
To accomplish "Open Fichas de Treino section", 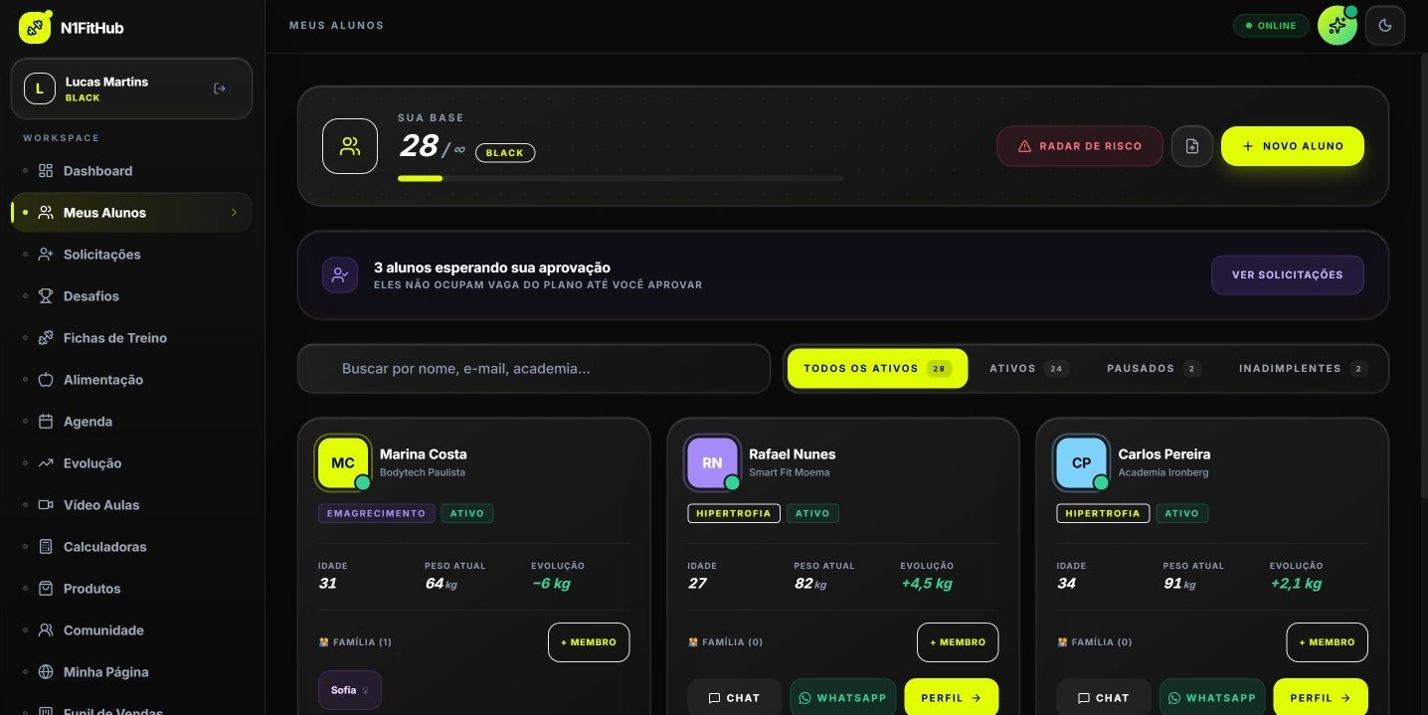I will 131,338.
